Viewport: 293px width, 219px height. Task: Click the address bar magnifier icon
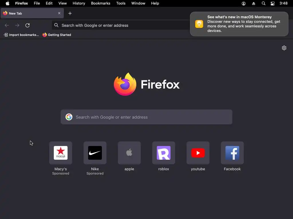(x=56, y=25)
